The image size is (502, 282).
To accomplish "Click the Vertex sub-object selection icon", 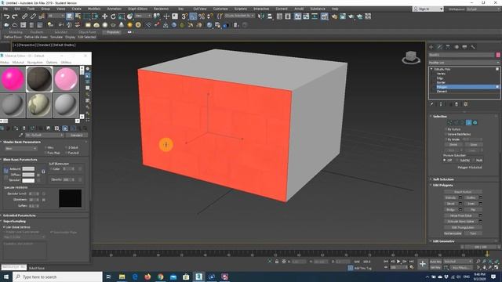I will [x=449, y=122].
